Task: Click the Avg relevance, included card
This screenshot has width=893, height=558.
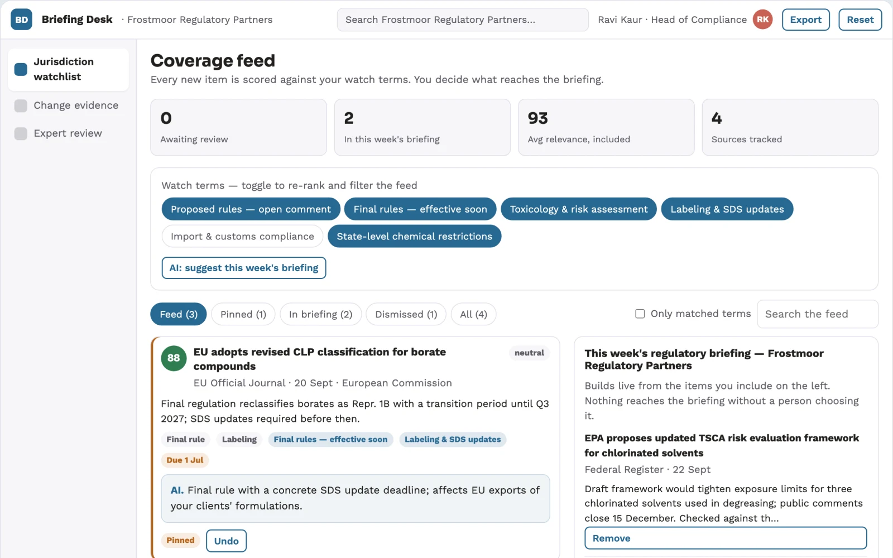Action: pyautogui.click(x=606, y=127)
